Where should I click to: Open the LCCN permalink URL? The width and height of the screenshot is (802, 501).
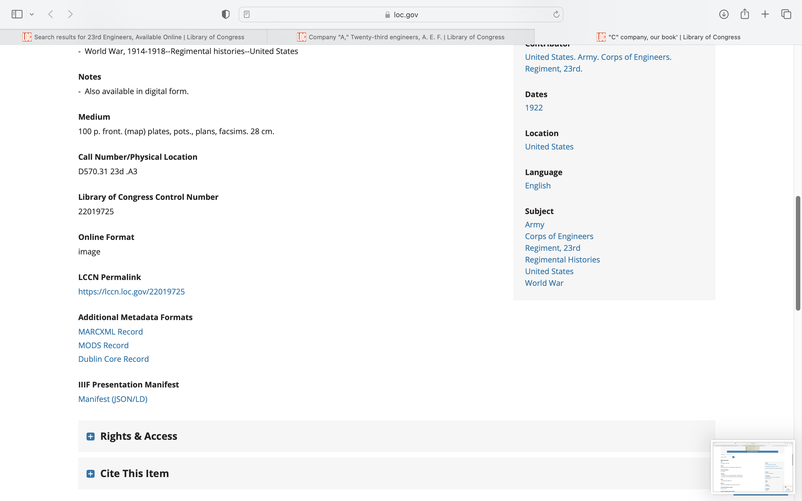click(131, 292)
